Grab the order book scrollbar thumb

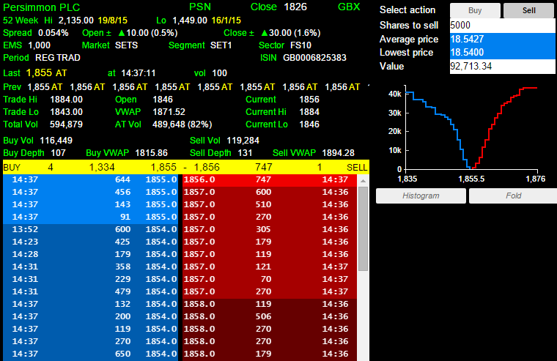pyautogui.click(x=363, y=229)
